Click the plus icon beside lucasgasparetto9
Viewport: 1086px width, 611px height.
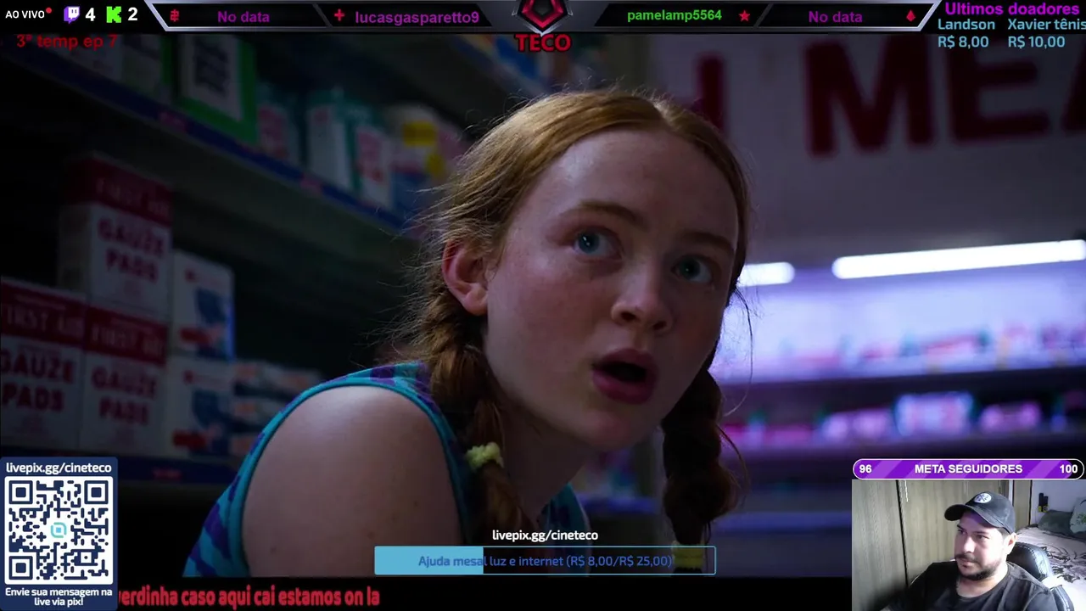click(339, 16)
